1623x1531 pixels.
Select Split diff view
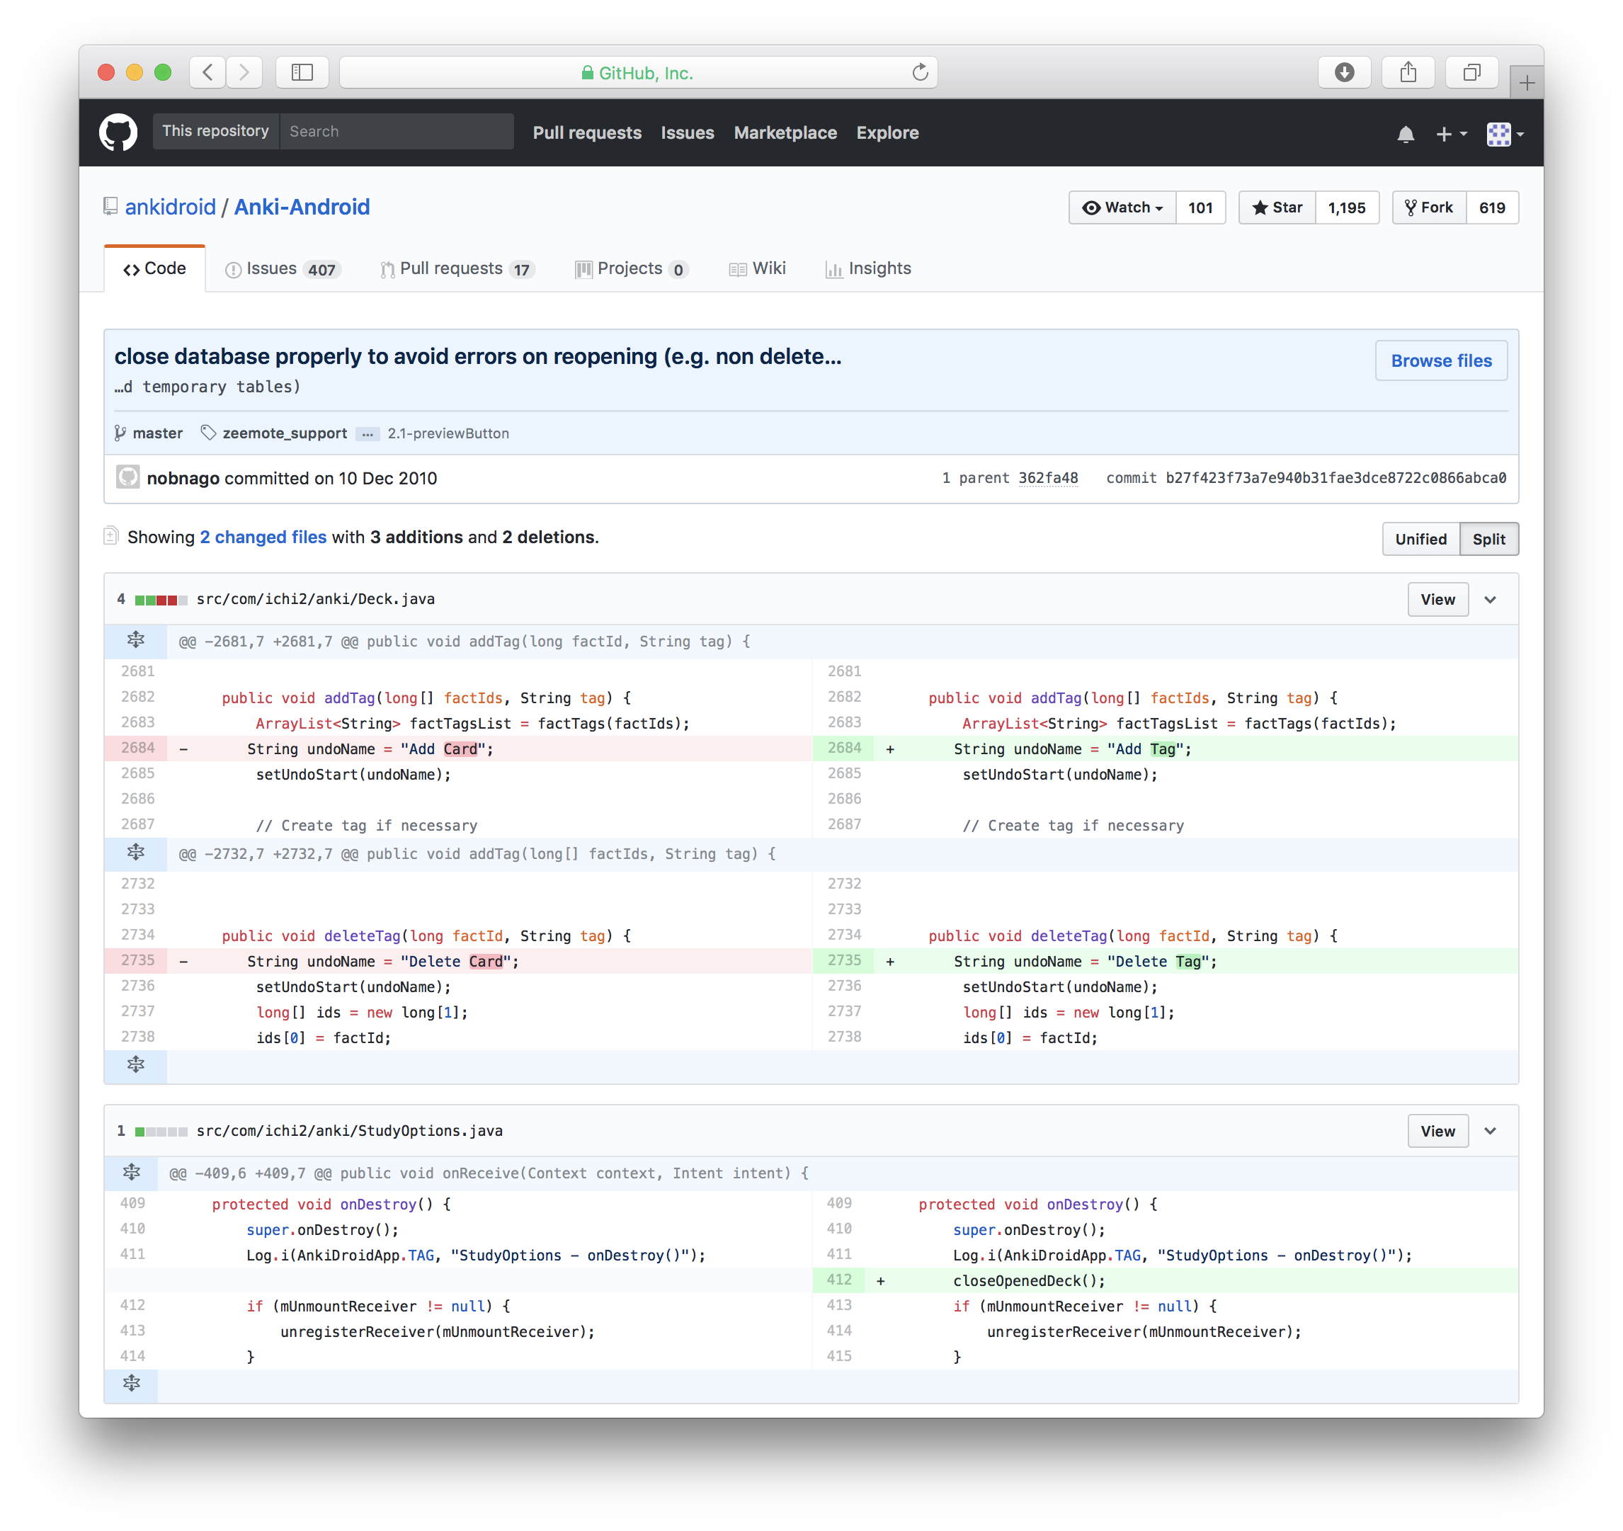[1488, 539]
